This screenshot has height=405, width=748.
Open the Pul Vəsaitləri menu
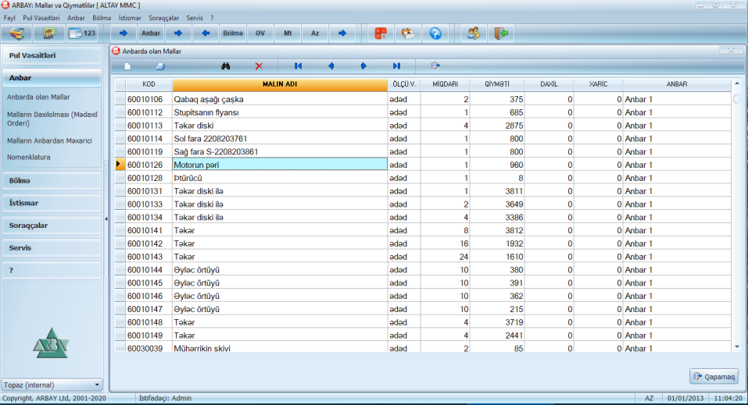click(41, 18)
